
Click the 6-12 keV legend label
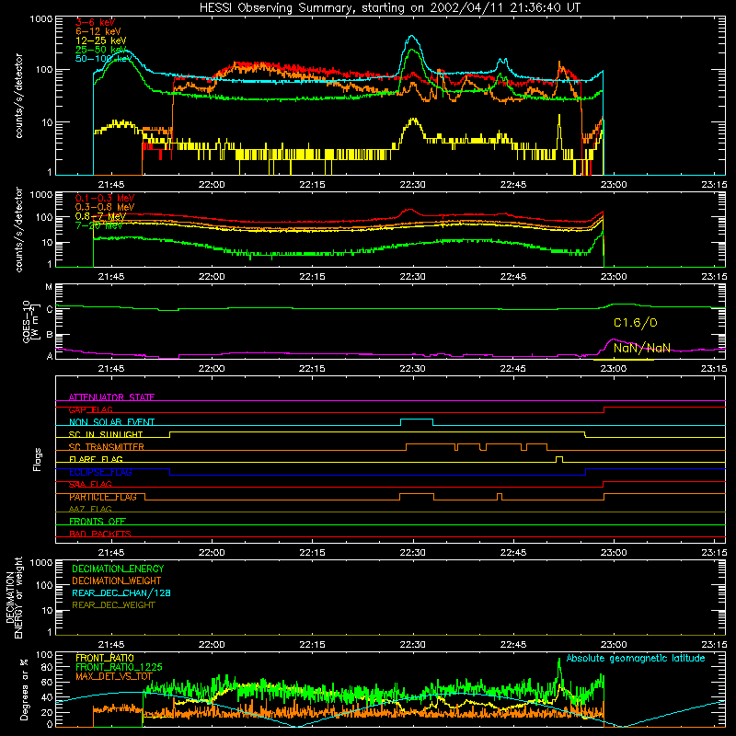click(x=98, y=31)
